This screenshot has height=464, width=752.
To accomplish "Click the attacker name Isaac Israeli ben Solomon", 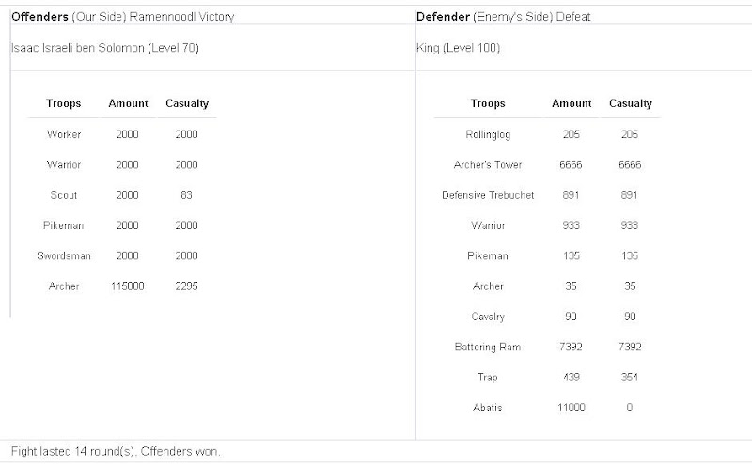I will [104, 48].
